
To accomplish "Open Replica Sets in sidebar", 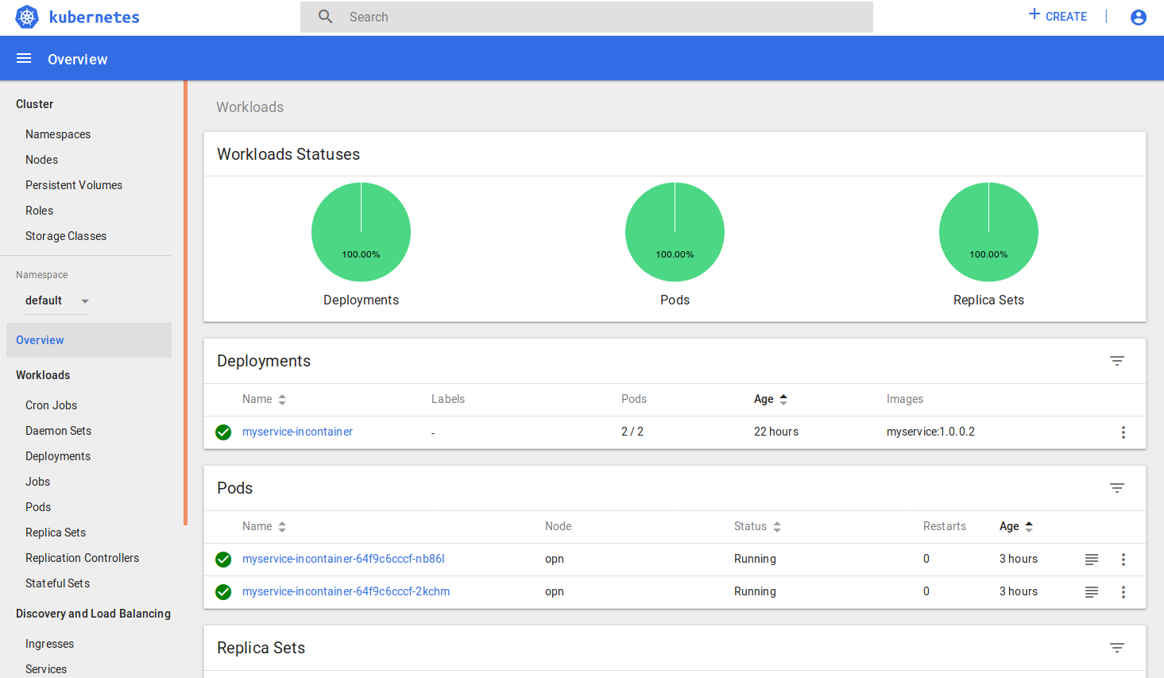I will pos(56,533).
